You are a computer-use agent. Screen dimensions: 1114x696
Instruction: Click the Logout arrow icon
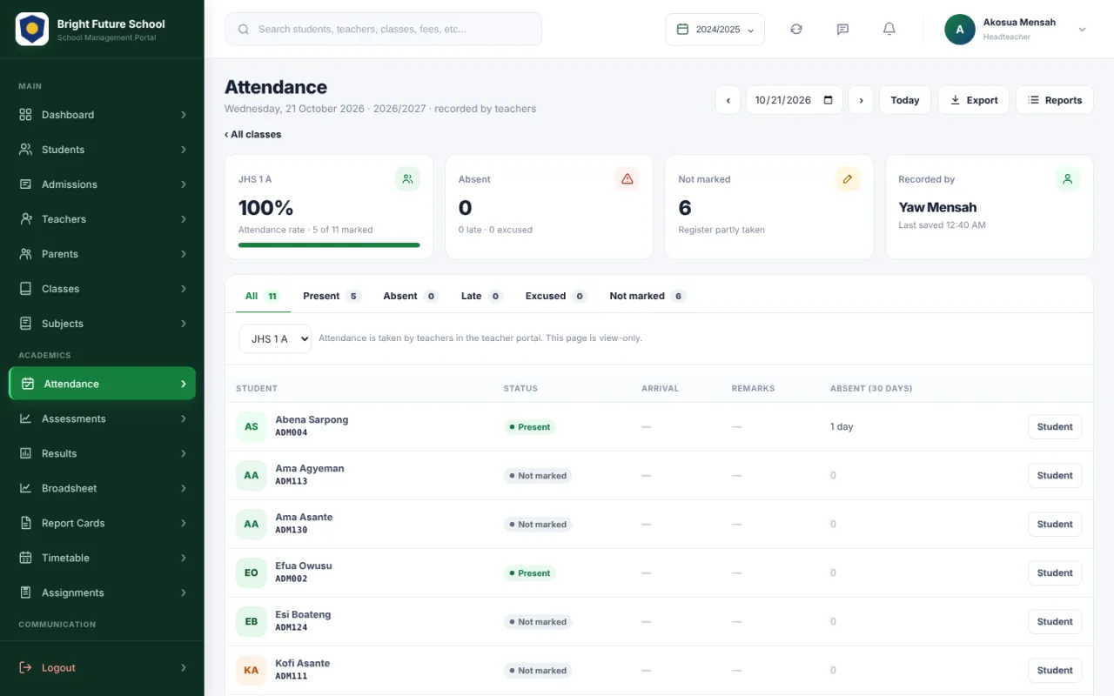click(x=25, y=668)
